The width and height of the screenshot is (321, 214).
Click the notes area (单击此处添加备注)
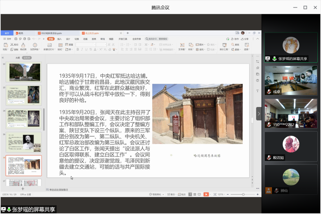pyautogui.click(x=57, y=189)
